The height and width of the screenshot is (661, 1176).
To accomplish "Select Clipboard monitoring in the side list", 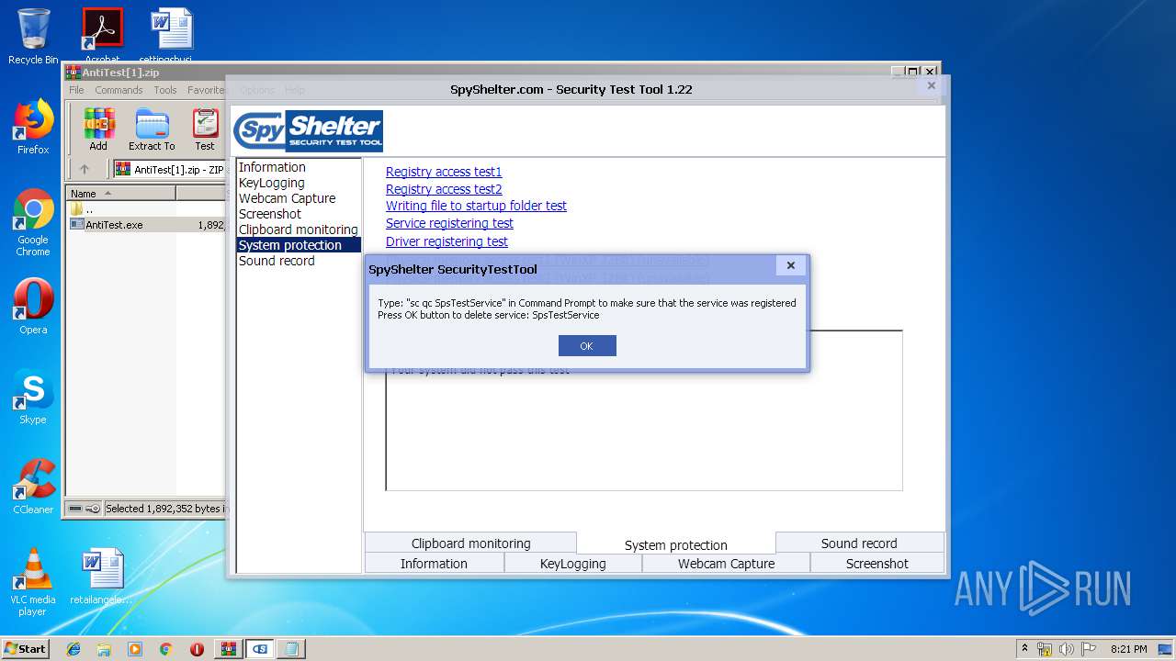I will (298, 230).
